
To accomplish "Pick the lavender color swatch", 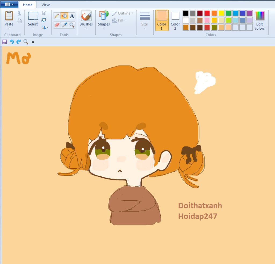I will point(249,20).
